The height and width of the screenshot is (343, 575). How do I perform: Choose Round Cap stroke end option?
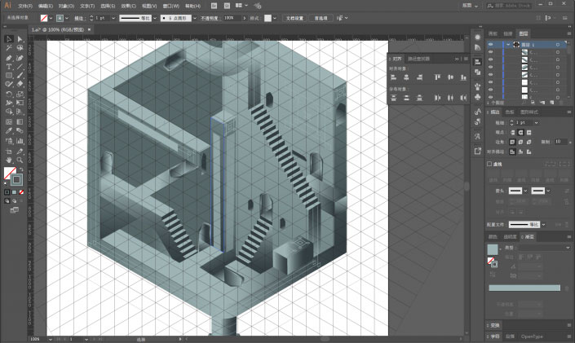[520, 132]
